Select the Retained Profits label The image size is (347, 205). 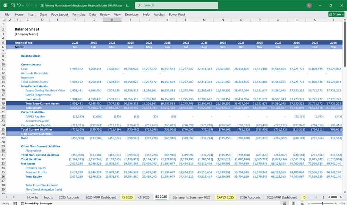click(x=36, y=172)
